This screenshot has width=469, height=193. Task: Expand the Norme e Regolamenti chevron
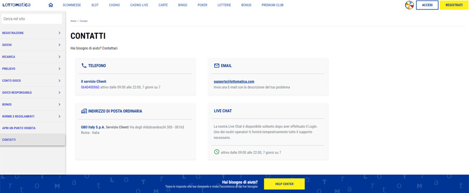59,116
